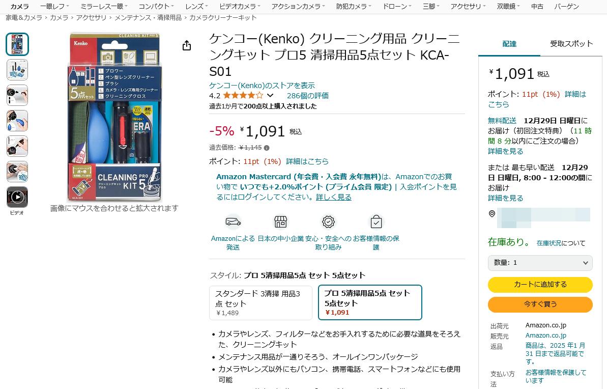Open the 286個の評価 reviews link
This screenshot has height=389, width=607.
point(307,96)
